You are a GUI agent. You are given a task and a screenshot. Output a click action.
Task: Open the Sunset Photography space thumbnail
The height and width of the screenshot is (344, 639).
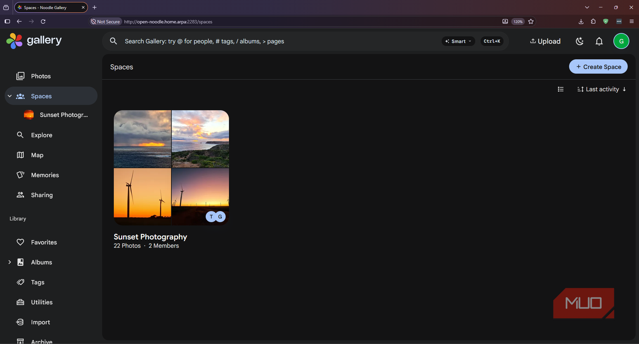171,168
